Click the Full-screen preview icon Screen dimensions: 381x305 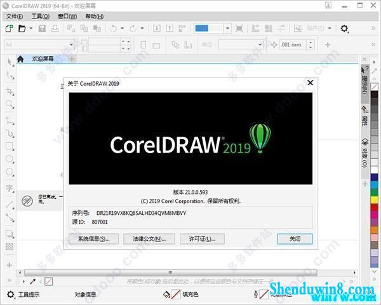239,29
